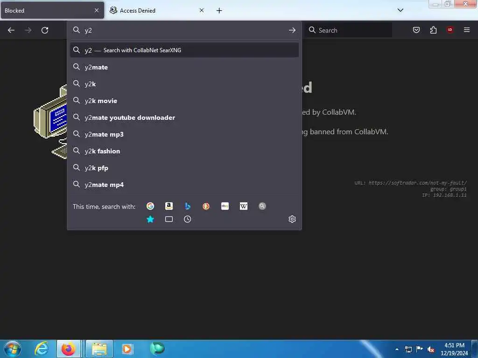Screen dimensions: 478x358
Task: Search open tabs using the tabs icon
Action: coord(169,219)
